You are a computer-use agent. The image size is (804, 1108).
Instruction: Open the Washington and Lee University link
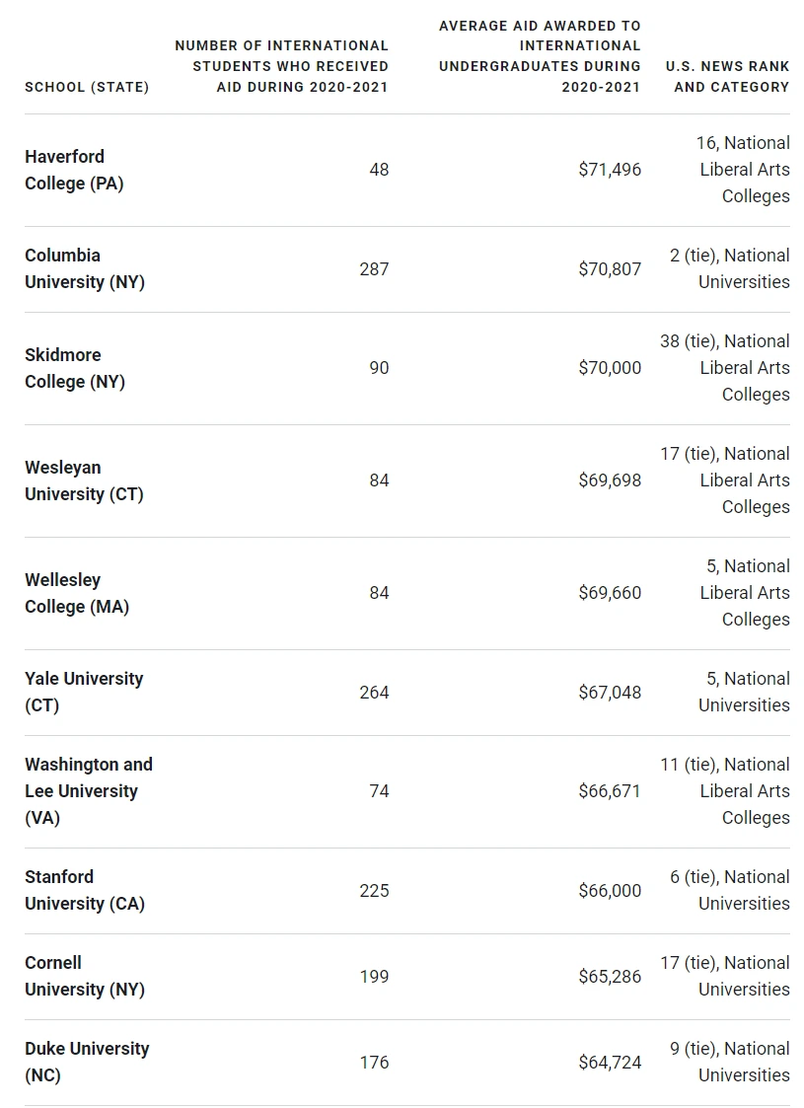point(89,790)
